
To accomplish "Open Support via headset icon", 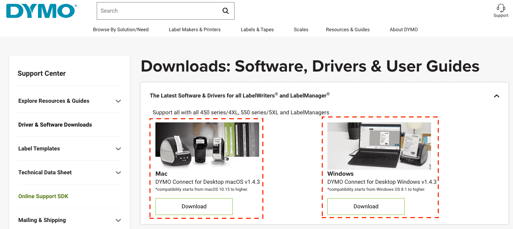I will [x=501, y=11].
